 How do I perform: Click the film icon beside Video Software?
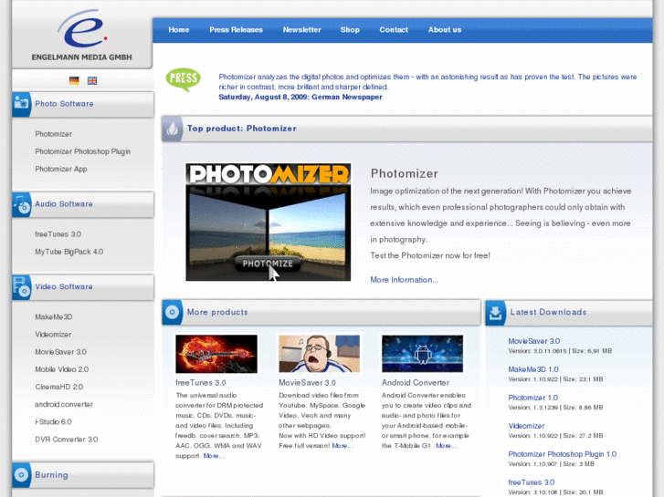click(22, 287)
